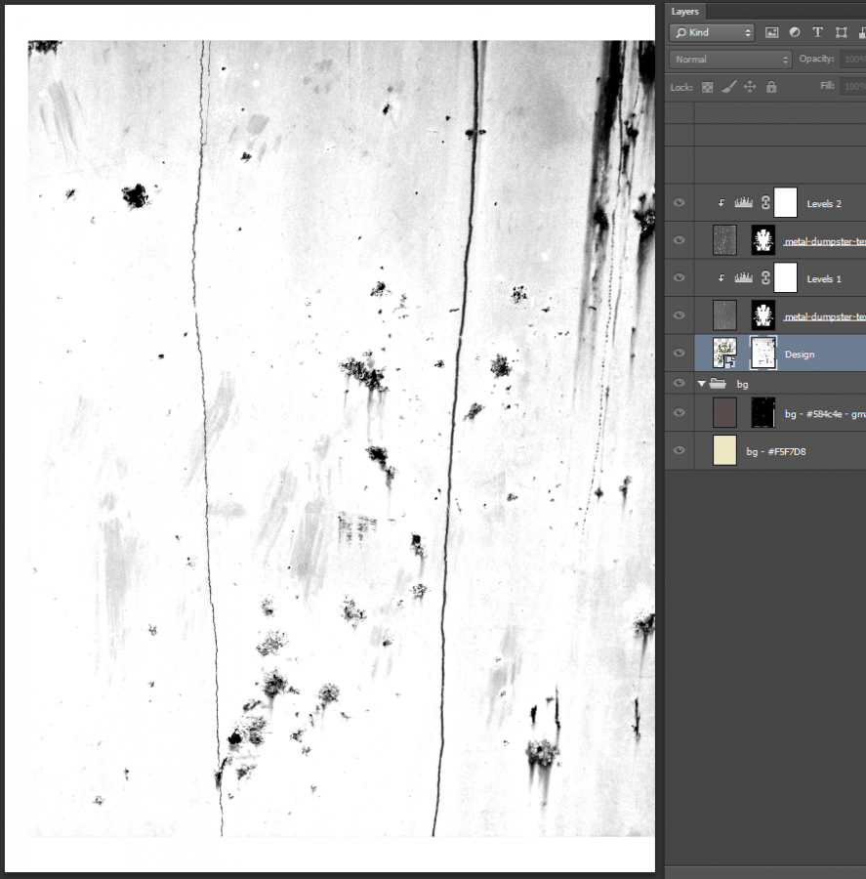Enable Lock all on the selected layer
This screenshot has width=866, height=879.
click(771, 87)
